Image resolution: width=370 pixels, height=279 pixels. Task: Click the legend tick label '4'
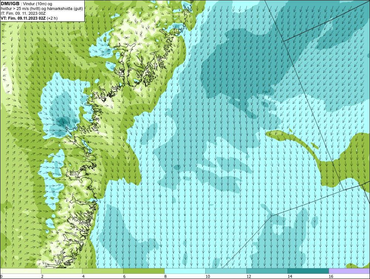pos(84,276)
